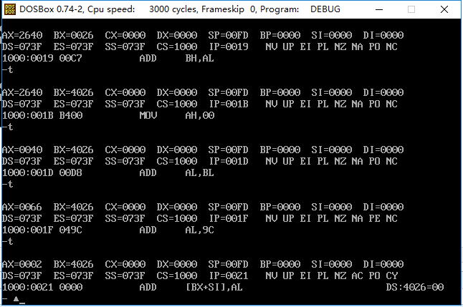The width and height of the screenshot is (463, 307).
Task: Close the DOSBox DEBUG window
Action: click(x=444, y=9)
